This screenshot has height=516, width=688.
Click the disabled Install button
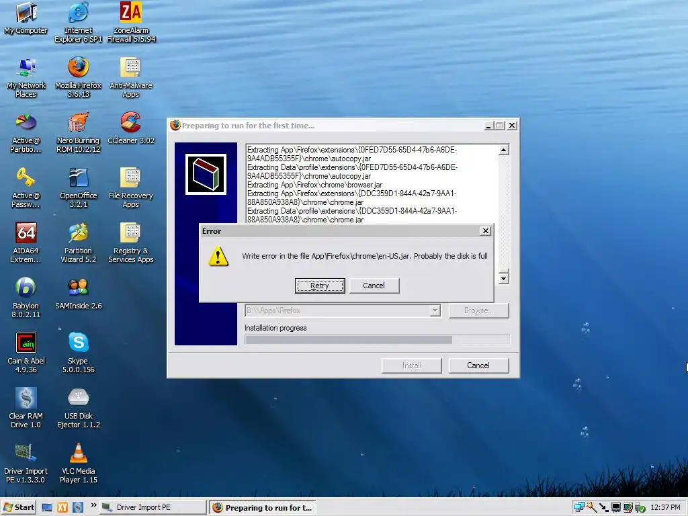[x=412, y=365]
